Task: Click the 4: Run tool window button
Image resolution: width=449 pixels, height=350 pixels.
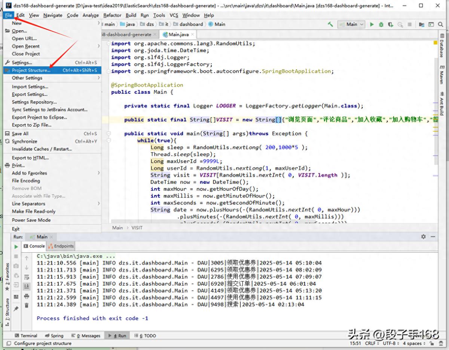Action: [x=117, y=336]
